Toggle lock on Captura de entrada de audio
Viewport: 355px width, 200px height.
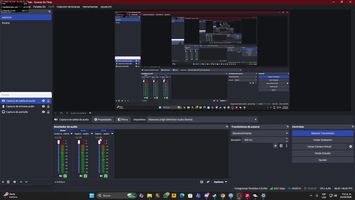tap(48, 106)
